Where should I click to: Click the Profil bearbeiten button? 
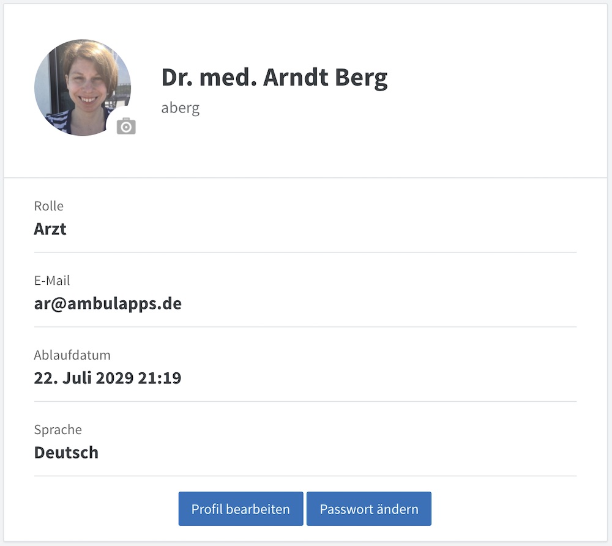coord(241,509)
